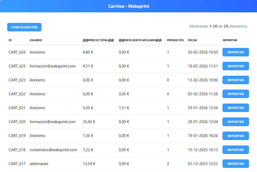Import the webmaster cart CART_617

[236, 164]
